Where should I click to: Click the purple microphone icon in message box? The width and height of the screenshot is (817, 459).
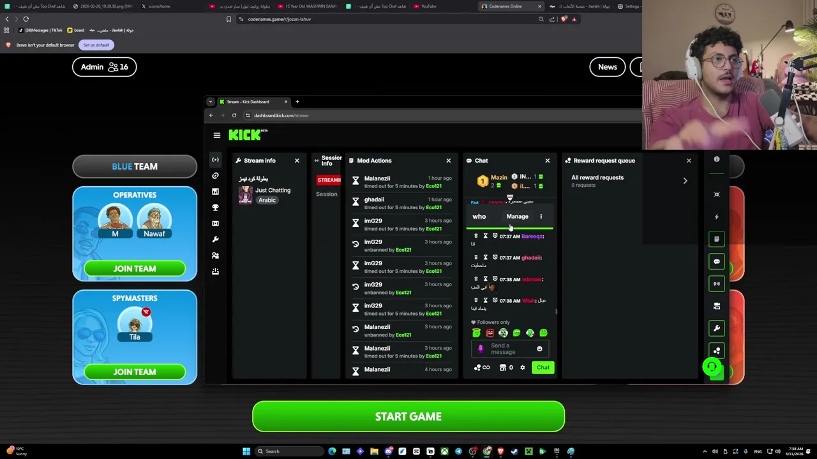click(x=481, y=349)
